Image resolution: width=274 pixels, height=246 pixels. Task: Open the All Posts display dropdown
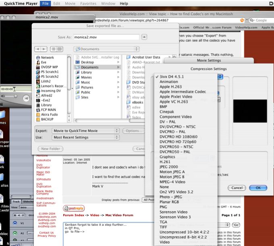149,200
